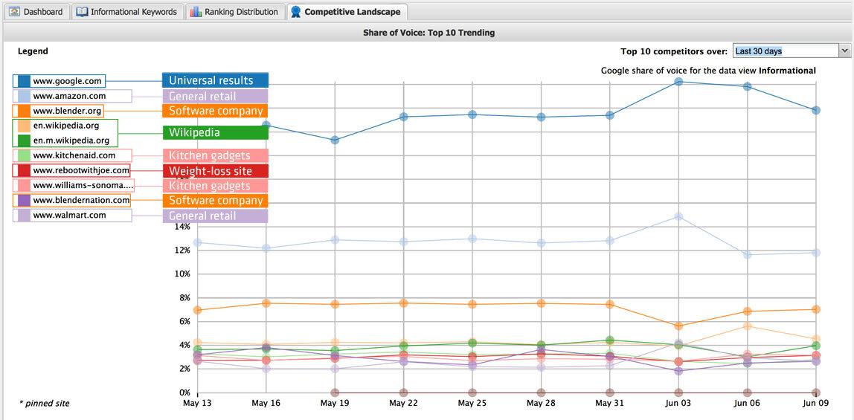Open the Last 30 days dropdown

(785, 51)
